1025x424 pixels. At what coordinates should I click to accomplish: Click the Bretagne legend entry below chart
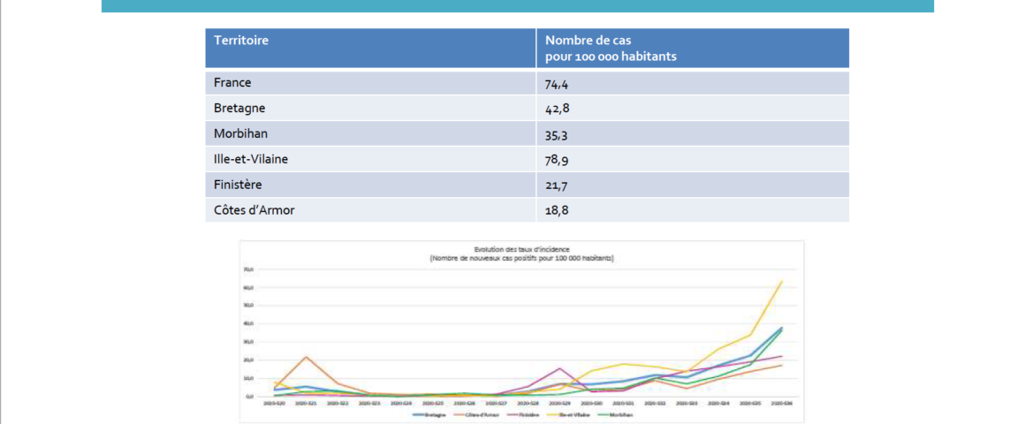[x=429, y=415]
